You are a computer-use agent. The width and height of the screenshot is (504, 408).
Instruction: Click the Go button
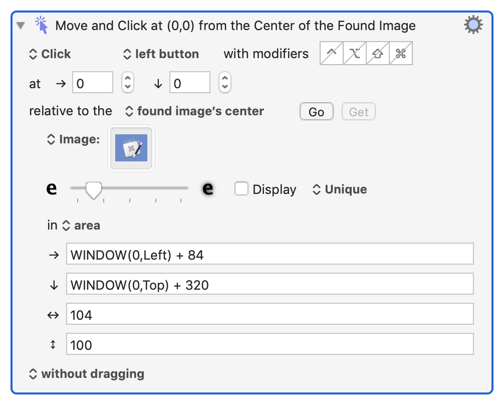(x=316, y=111)
